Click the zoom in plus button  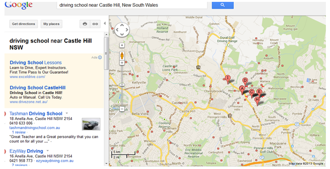click(x=122, y=63)
